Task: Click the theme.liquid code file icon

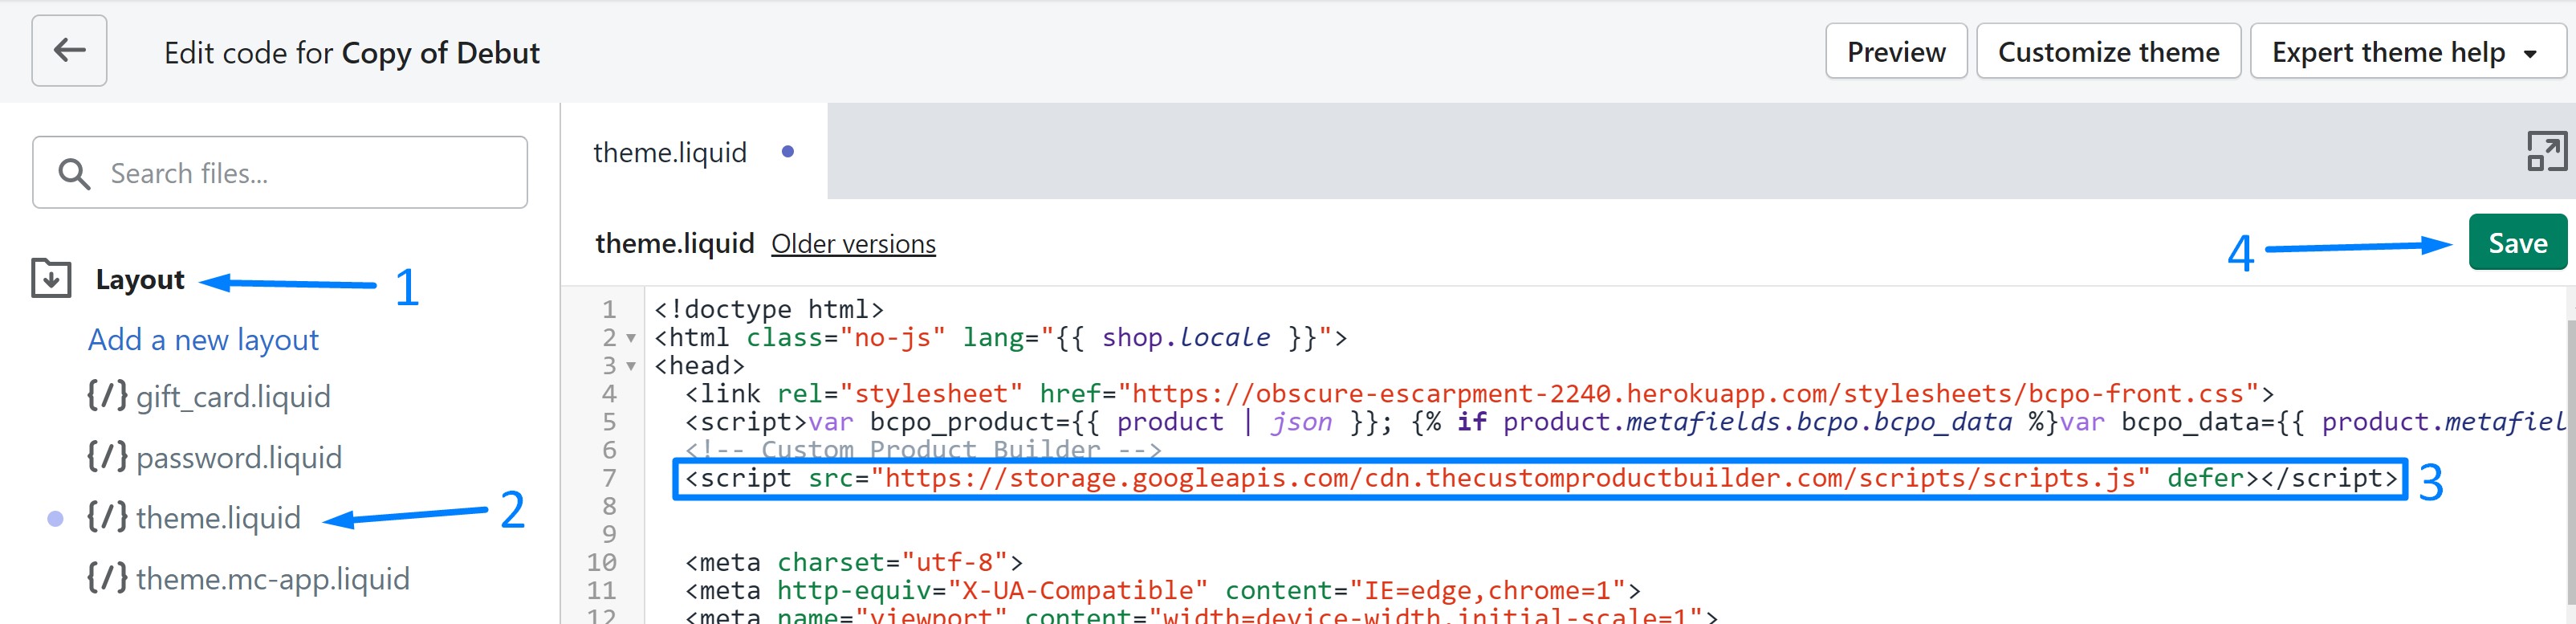Action: pos(107,518)
